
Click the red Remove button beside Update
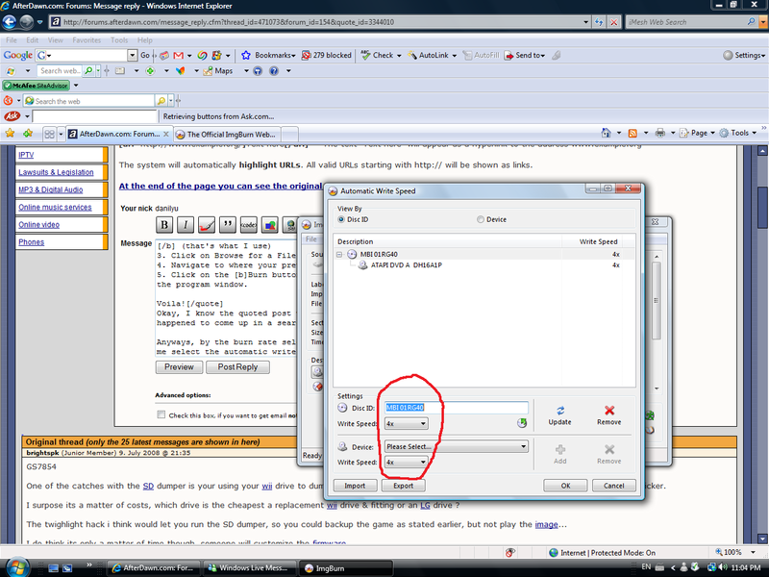(609, 415)
